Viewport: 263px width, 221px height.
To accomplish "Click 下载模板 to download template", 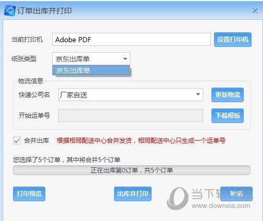I will tap(228, 116).
